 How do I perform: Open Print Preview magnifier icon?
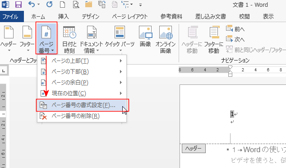click(76, 5)
